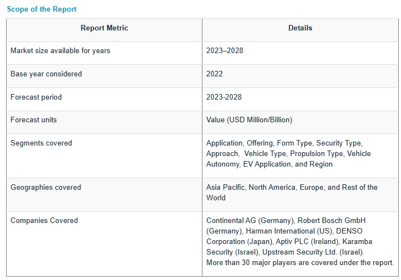
Task: Click the segments list starting with 'Application, Offering'
Action: (288, 153)
